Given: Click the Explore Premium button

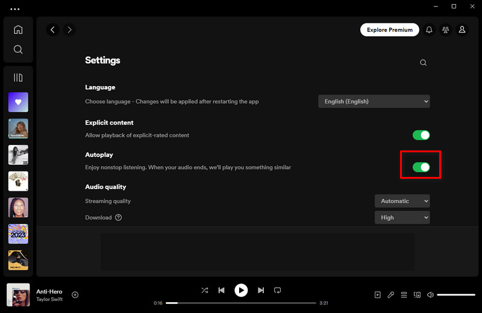Looking at the screenshot, I should (x=389, y=29).
